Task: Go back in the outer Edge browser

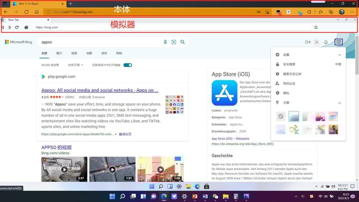Action: pos(6,12)
